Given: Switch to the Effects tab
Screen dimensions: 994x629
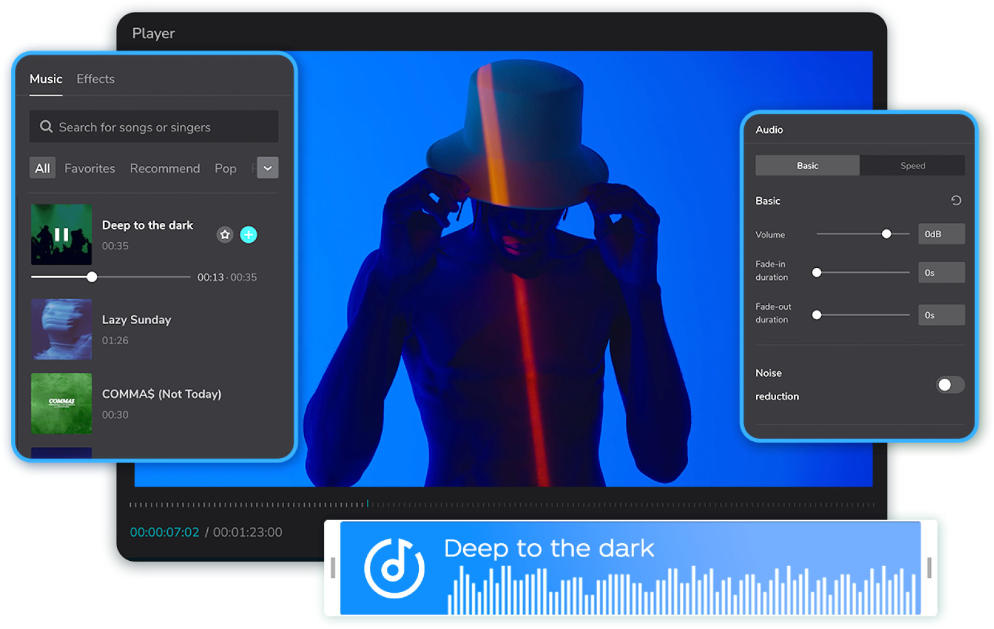Looking at the screenshot, I should (96, 79).
